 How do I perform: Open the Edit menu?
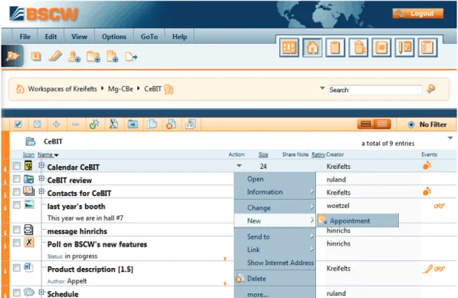tap(51, 37)
